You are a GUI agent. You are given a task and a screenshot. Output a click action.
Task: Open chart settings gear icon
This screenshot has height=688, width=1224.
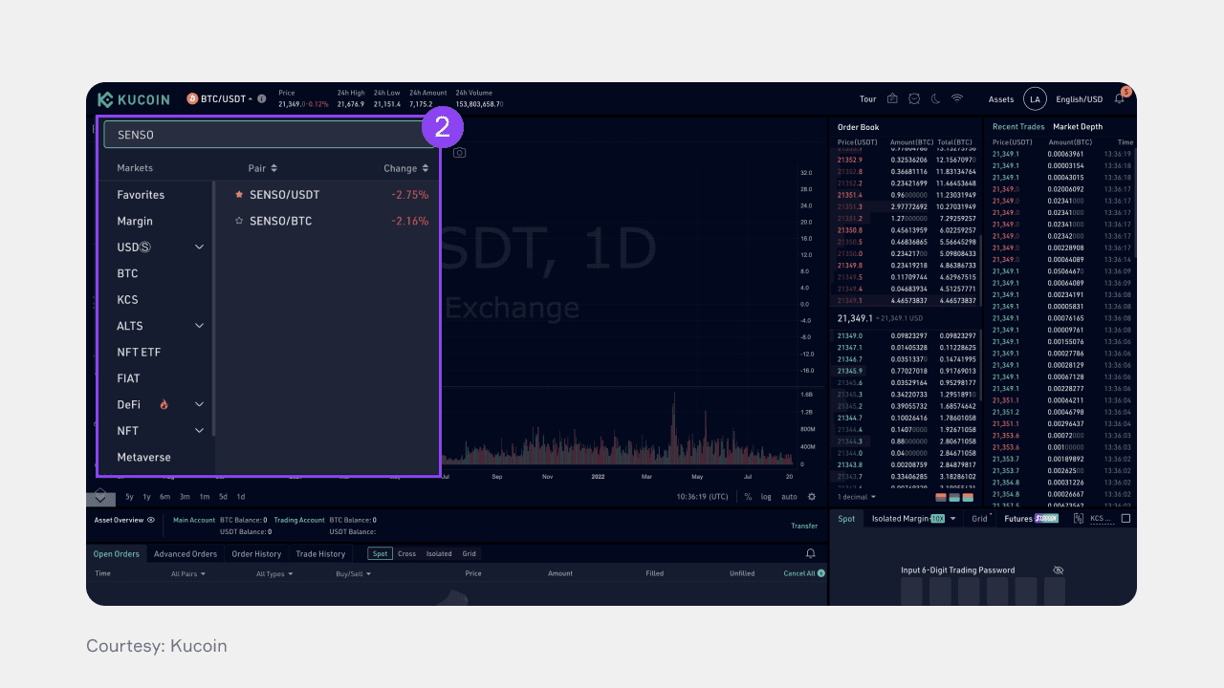coord(812,497)
